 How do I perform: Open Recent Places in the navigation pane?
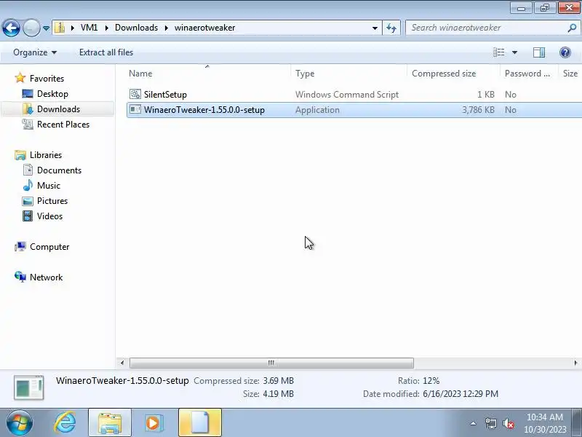click(x=63, y=125)
